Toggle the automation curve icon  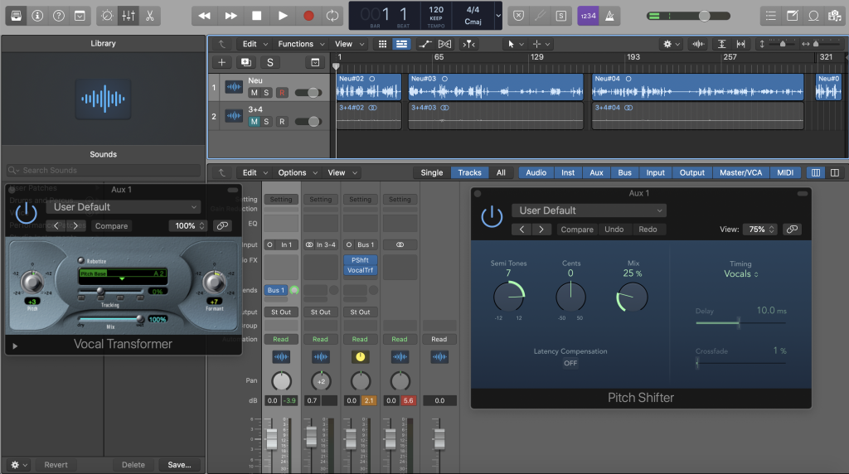coord(425,44)
